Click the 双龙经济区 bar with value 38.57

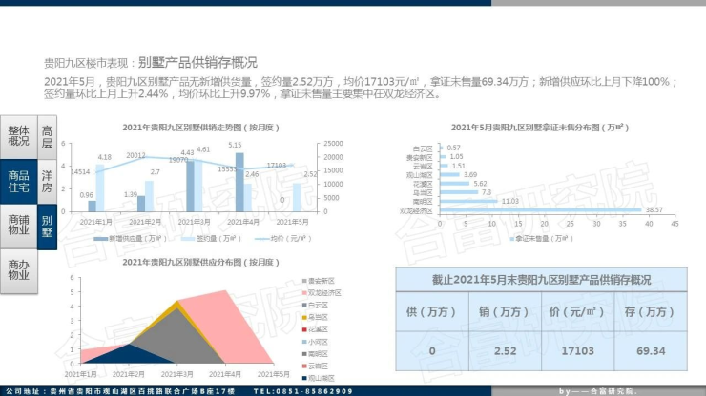tap(540, 210)
